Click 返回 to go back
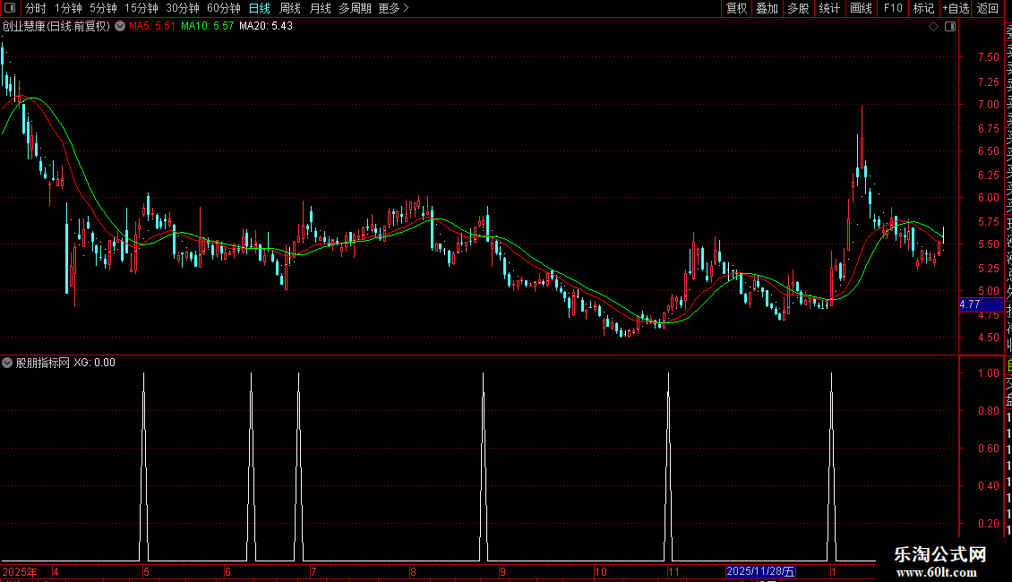The height and width of the screenshot is (582, 1012). [988, 8]
